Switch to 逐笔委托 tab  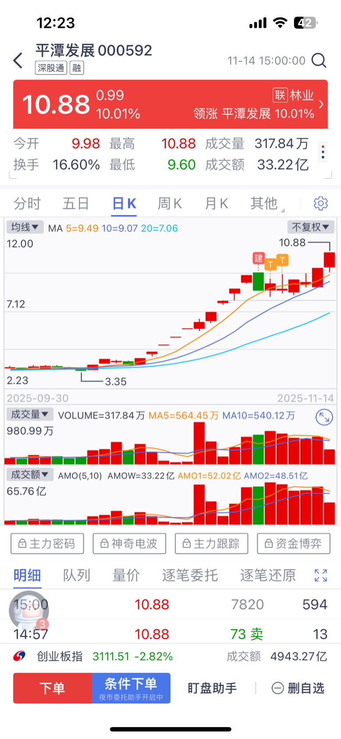pyautogui.click(x=190, y=575)
